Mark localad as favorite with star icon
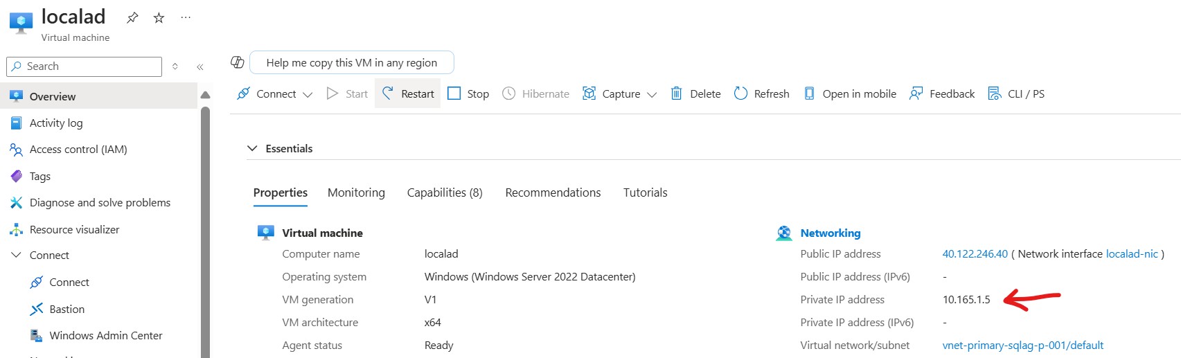The width and height of the screenshot is (1181, 358). coord(159,17)
